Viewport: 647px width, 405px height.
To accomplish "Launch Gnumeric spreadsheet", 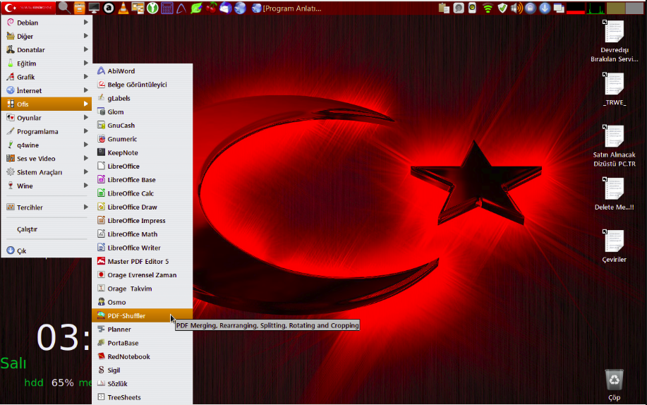I will click(143, 139).
